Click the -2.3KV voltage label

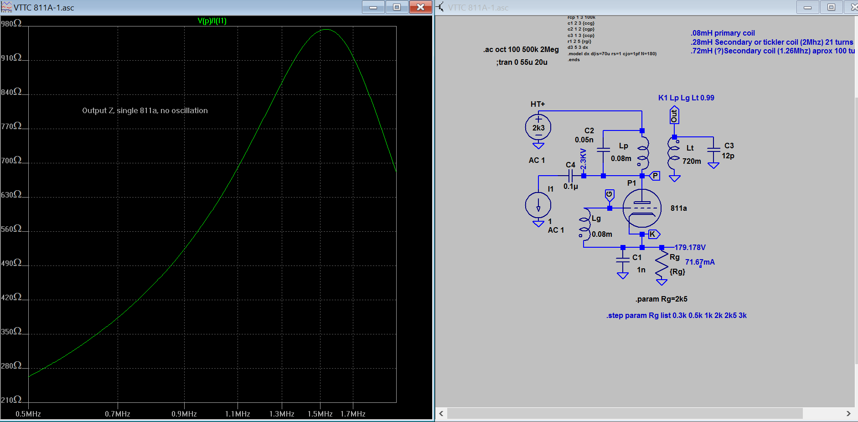(x=583, y=159)
